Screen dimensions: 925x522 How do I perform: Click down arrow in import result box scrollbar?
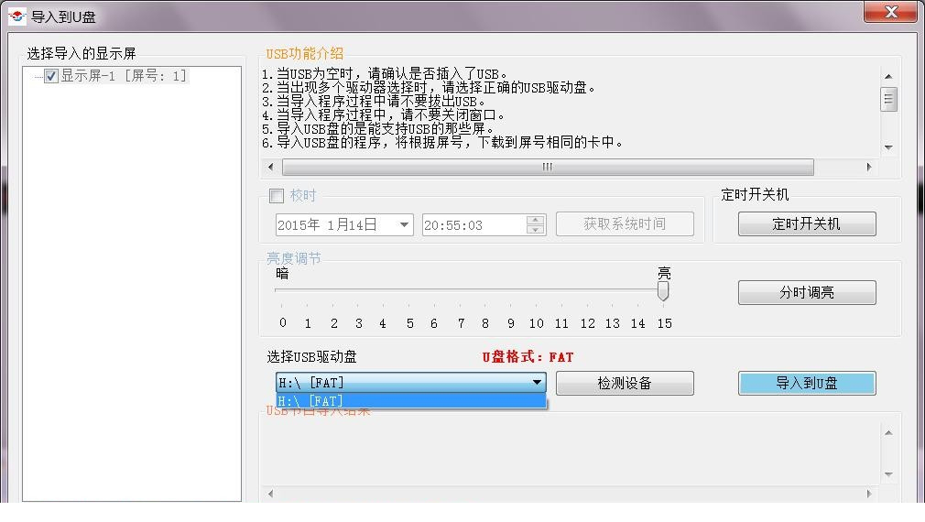[x=888, y=474]
